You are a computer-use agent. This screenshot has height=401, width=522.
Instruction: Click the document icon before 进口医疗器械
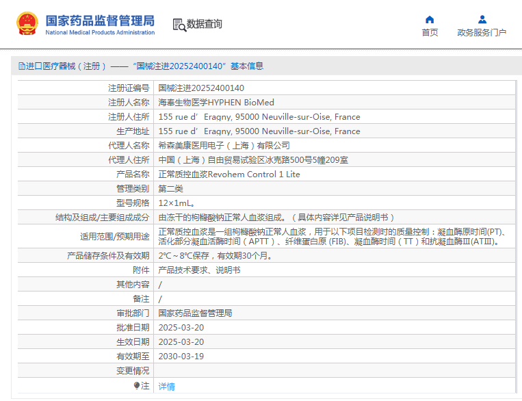[x=22, y=66]
